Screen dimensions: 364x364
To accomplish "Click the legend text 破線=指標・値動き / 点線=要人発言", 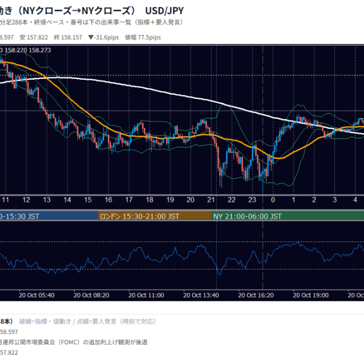I will click(87, 322).
